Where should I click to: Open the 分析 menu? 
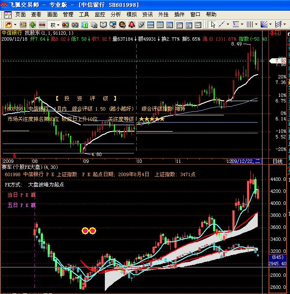(116, 15)
